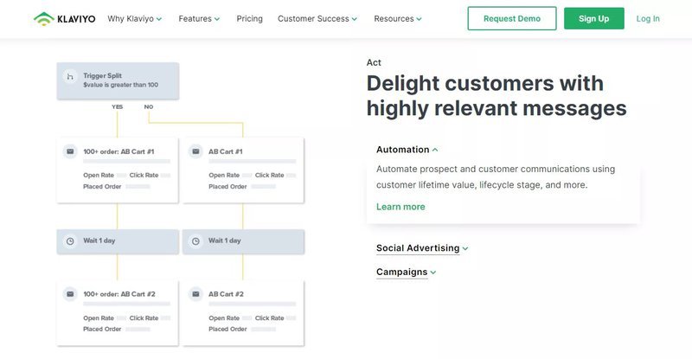Click "Trigger Split" title text
The height and width of the screenshot is (359, 692).
tap(102, 75)
